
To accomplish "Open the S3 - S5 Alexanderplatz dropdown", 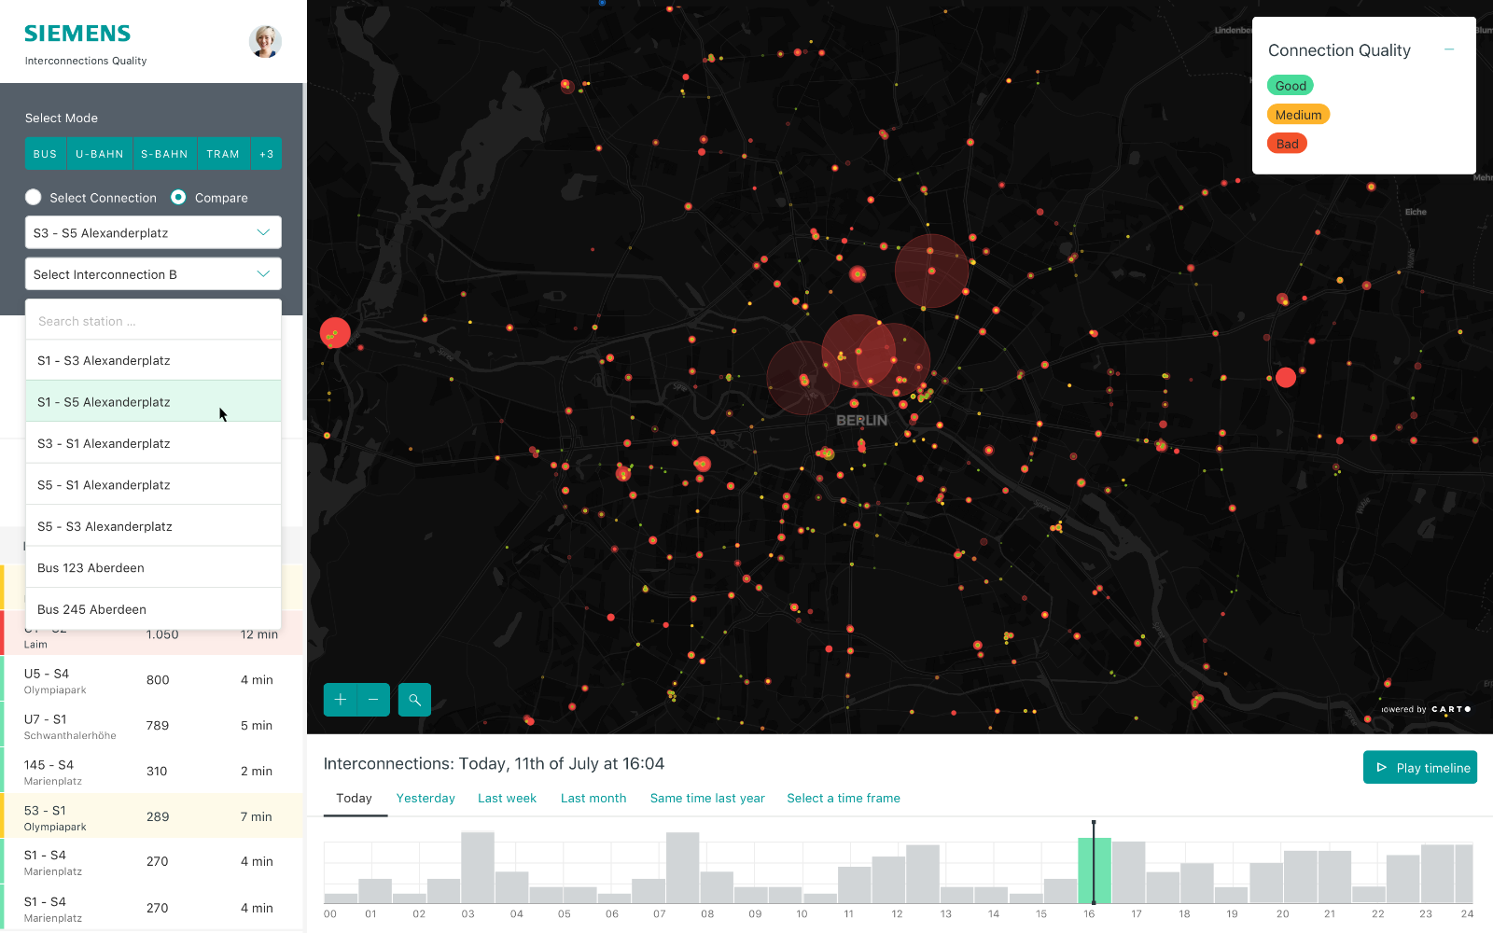I will click(x=153, y=232).
